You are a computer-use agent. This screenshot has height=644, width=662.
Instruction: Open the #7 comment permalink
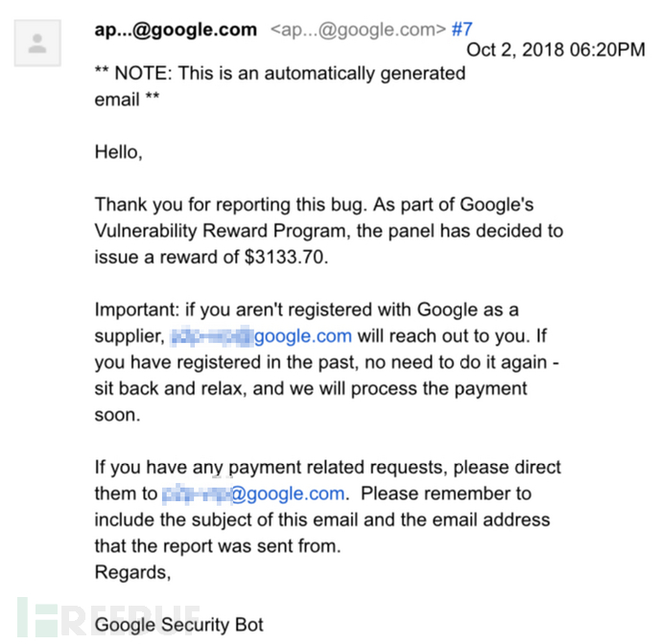tap(461, 30)
